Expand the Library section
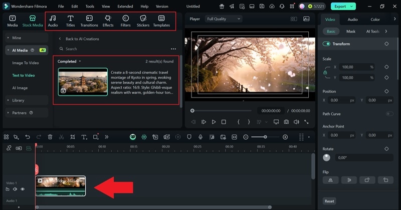The height and width of the screenshot is (210, 401). [x=27, y=100]
